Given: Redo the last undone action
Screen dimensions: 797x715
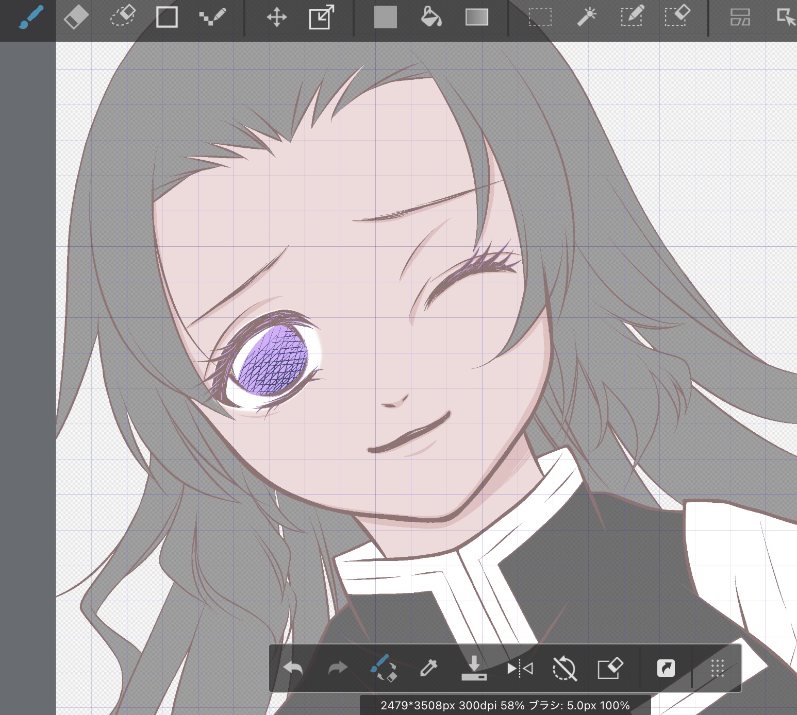Looking at the screenshot, I should tap(338, 669).
